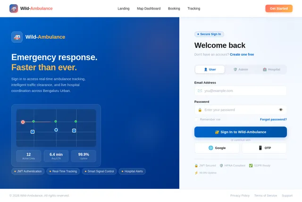Click the 6.4 min Avg ETA stat card
This screenshot has width=302, height=202.
56,156
